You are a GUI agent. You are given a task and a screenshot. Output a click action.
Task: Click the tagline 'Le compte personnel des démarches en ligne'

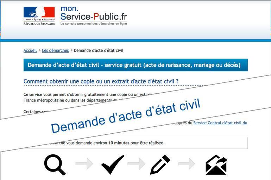click(94, 24)
